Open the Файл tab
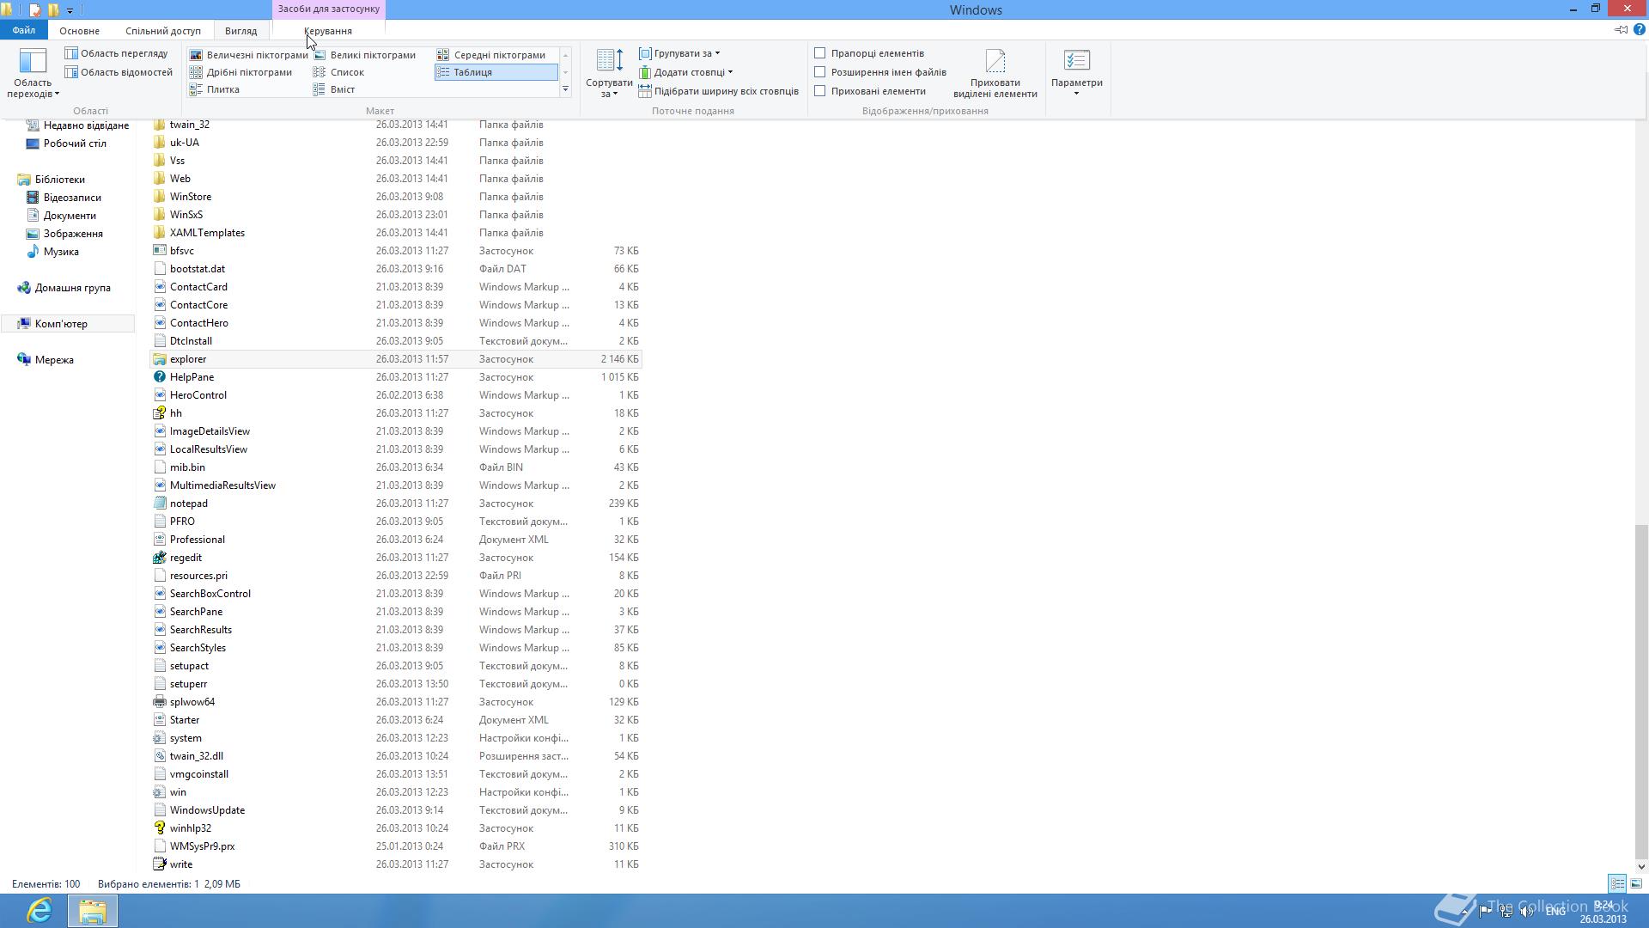1649x928 pixels. tap(24, 30)
